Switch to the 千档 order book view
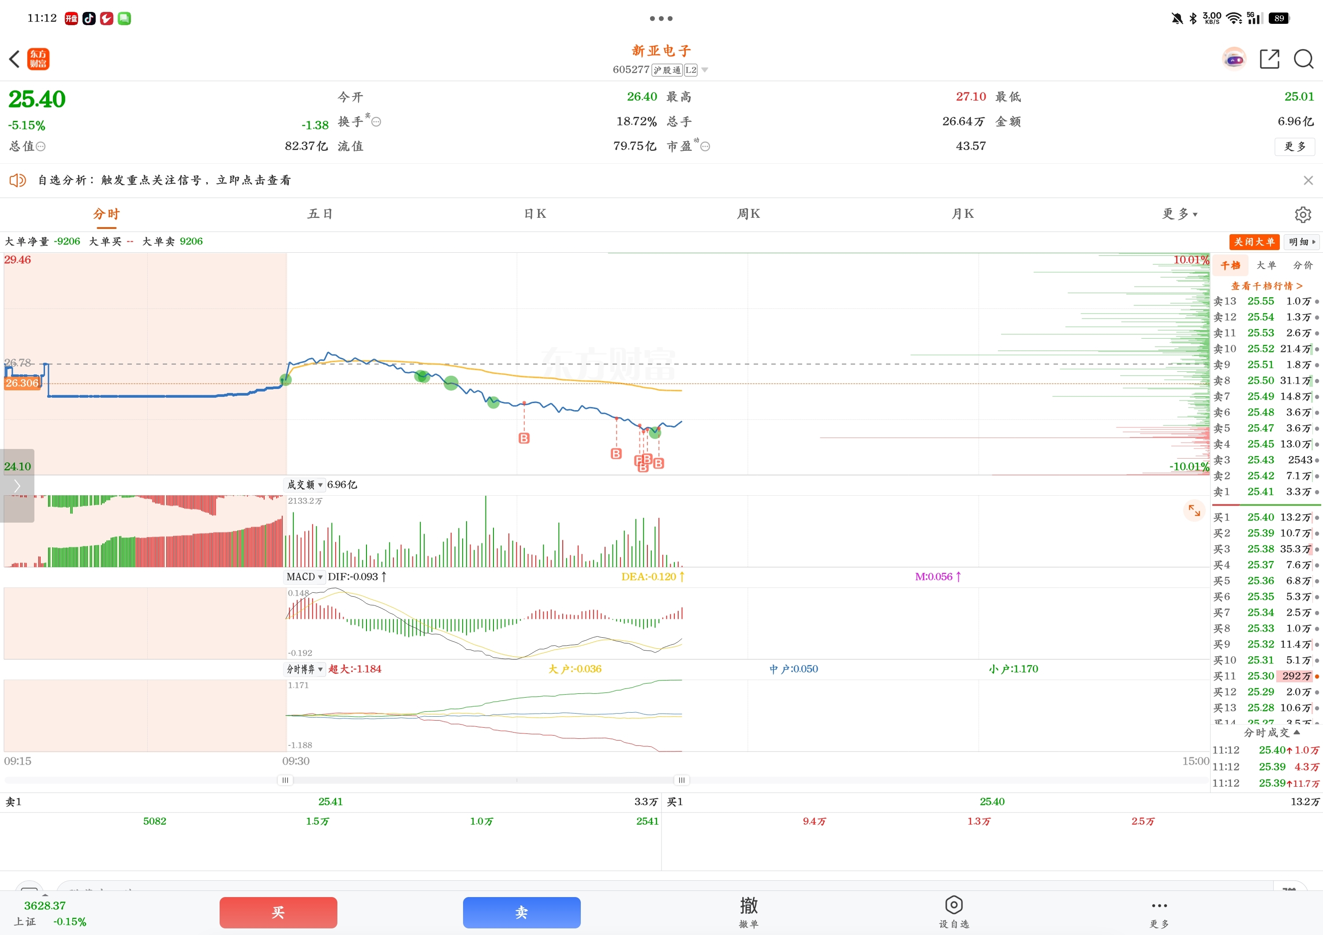The width and height of the screenshot is (1323, 935). click(x=1230, y=265)
